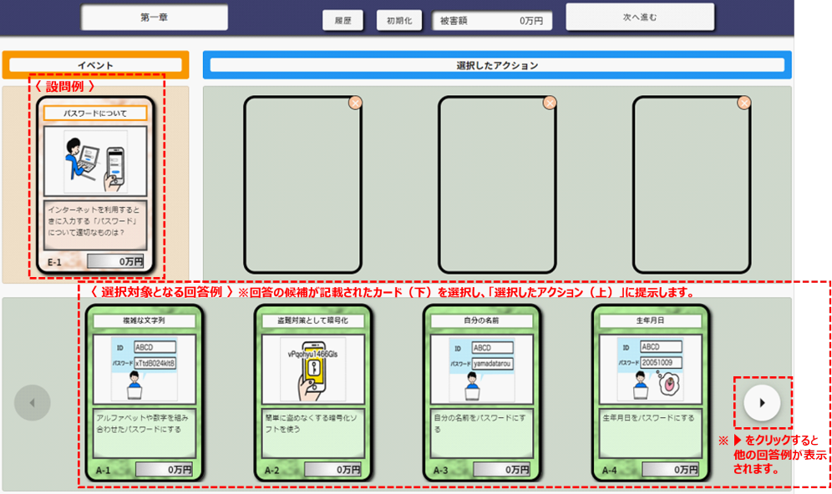Select the first empty action card slot
This screenshot has width=832, height=494.
click(x=302, y=184)
